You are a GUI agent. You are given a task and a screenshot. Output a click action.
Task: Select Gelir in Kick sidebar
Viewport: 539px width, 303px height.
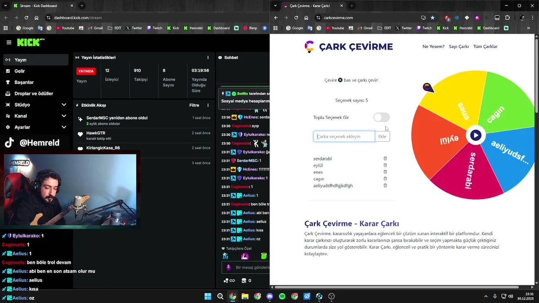coord(35,71)
